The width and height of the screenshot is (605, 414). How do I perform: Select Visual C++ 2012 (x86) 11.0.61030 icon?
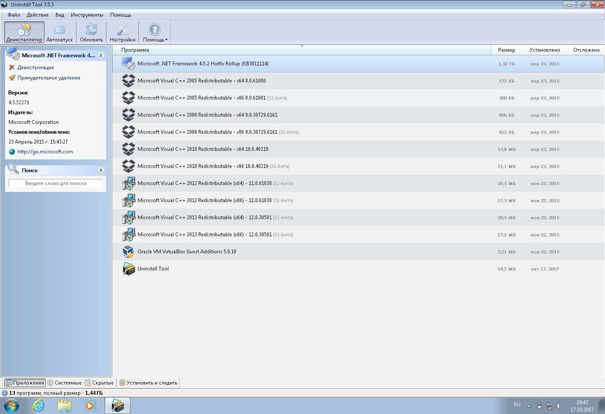128,200
